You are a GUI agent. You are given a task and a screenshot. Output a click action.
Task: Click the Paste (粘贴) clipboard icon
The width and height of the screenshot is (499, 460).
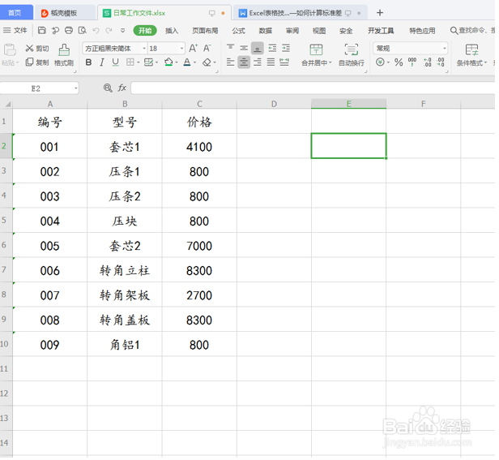(10, 50)
